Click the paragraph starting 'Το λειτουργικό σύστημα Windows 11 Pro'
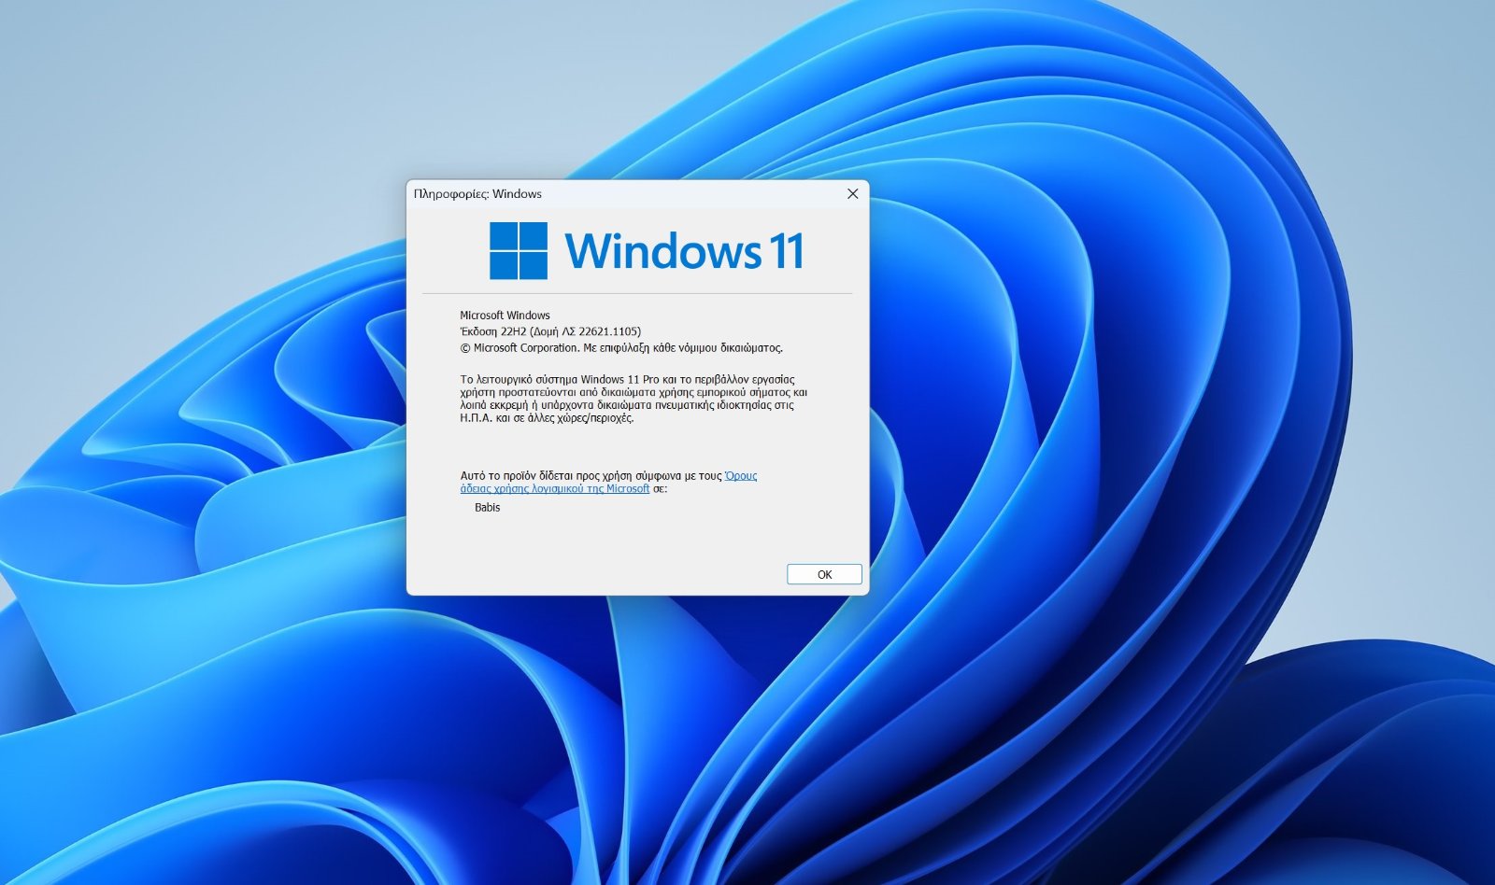Viewport: 1495px width, 885px height. pyautogui.click(x=634, y=399)
